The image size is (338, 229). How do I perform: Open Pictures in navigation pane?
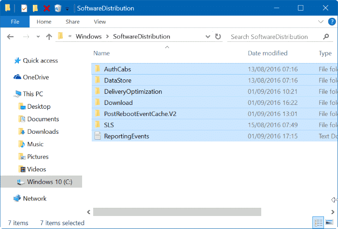33,157
